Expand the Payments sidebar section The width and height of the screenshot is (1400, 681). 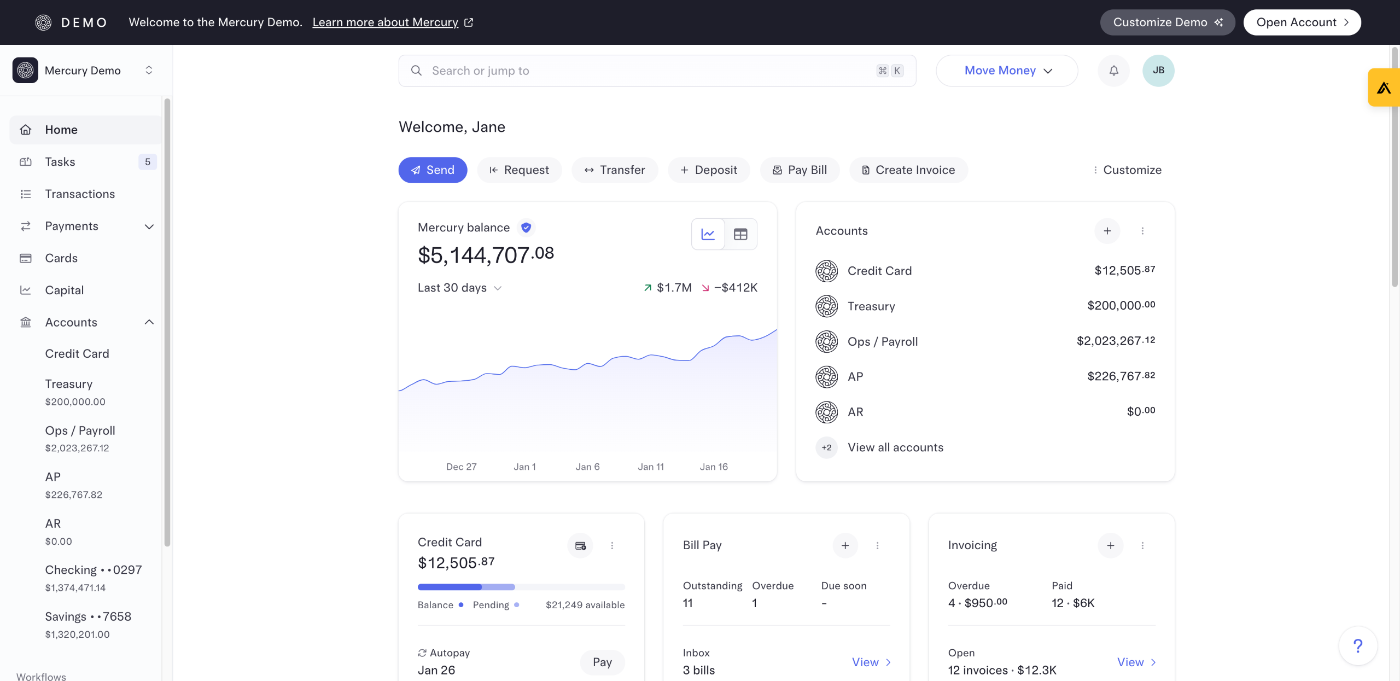coord(149,226)
